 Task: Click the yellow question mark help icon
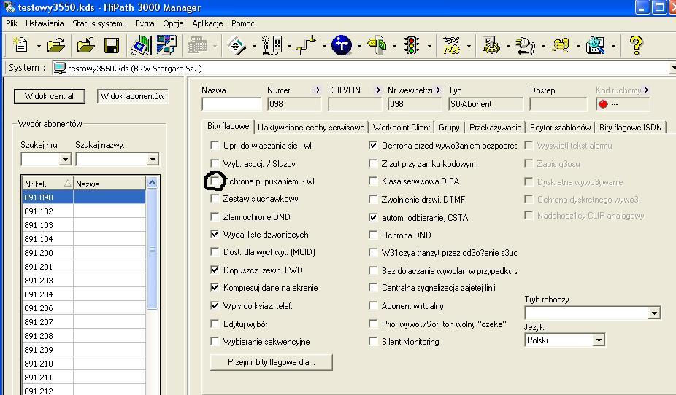tap(636, 44)
